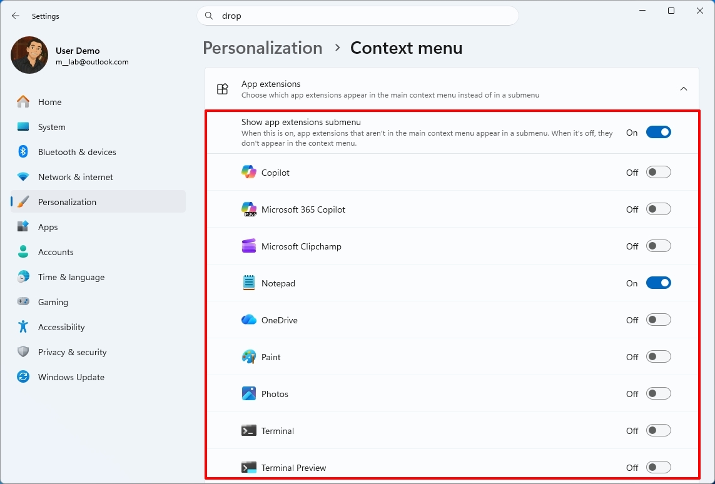Click the Windows Update refresh icon
715x484 pixels.
point(23,377)
